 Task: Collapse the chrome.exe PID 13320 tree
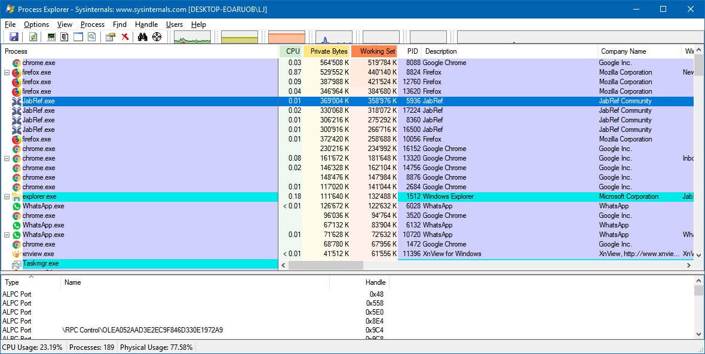coord(7,158)
